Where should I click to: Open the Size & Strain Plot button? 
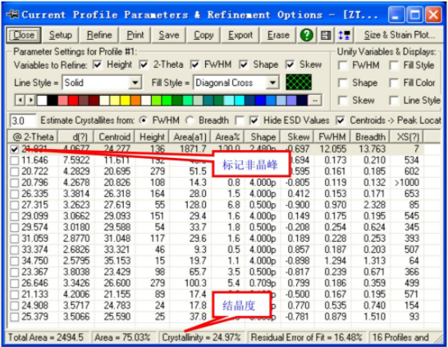point(399,35)
